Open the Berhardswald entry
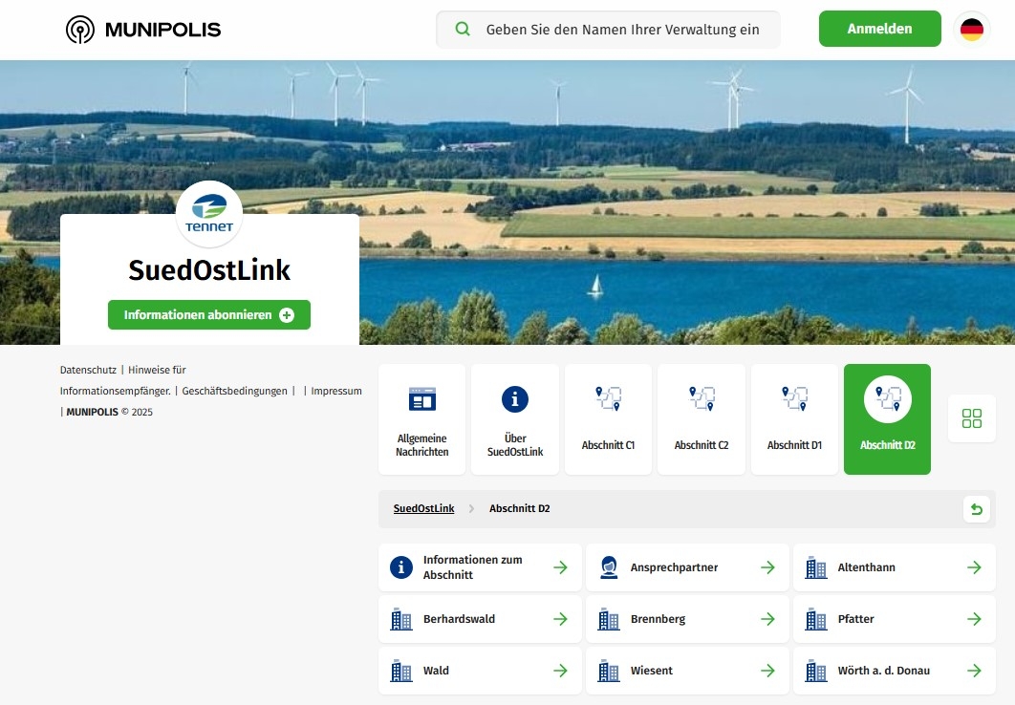 [480, 619]
